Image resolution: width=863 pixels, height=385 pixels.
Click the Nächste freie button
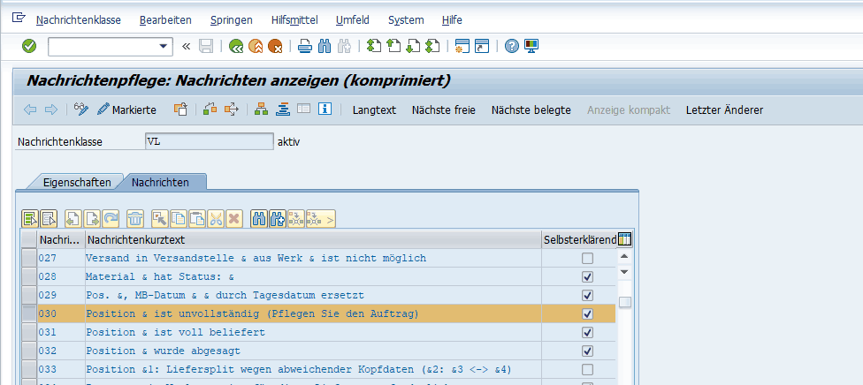(443, 109)
